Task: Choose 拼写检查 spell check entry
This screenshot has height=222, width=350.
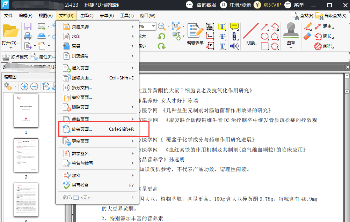Action: click(x=98, y=185)
